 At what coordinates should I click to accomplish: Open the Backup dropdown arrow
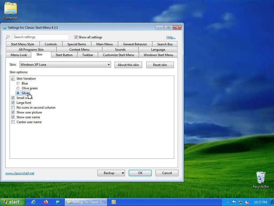click(x=123, y=173)
